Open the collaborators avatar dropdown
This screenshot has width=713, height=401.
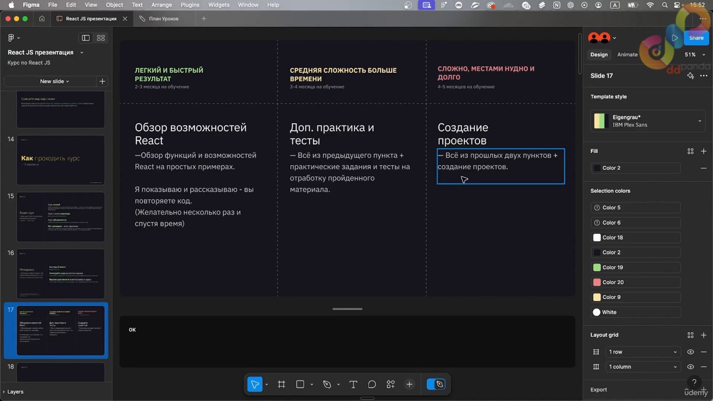(614, 38)
